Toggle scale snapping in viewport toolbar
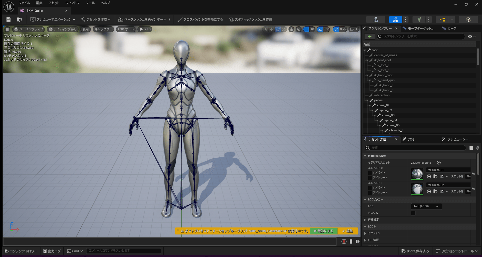This screenshot has height=257, width=482. 336,29
